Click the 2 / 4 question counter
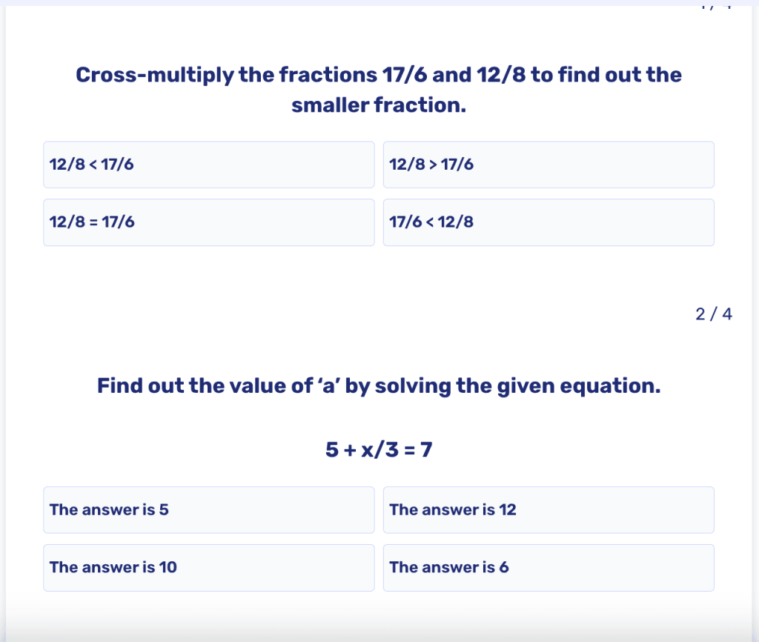 pyautogui.click(x=714, y=314)
